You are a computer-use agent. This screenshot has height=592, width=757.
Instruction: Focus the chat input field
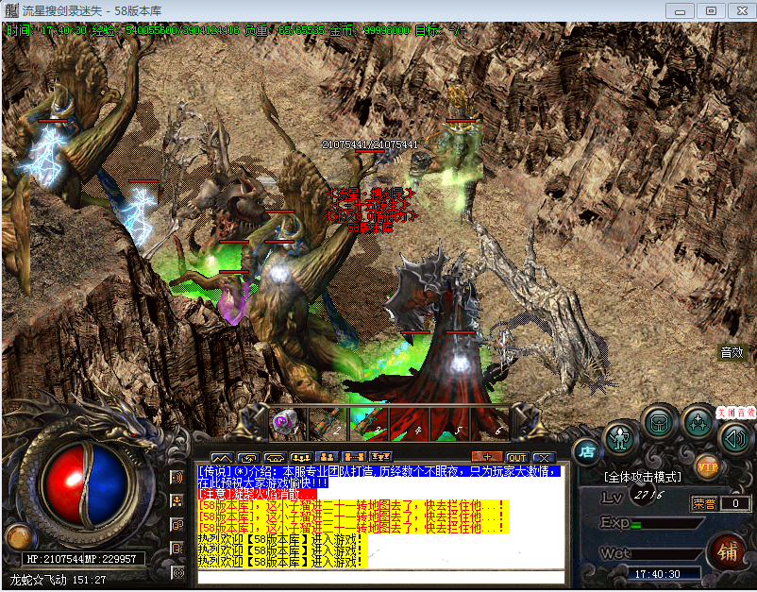click(x=381, y=577)
